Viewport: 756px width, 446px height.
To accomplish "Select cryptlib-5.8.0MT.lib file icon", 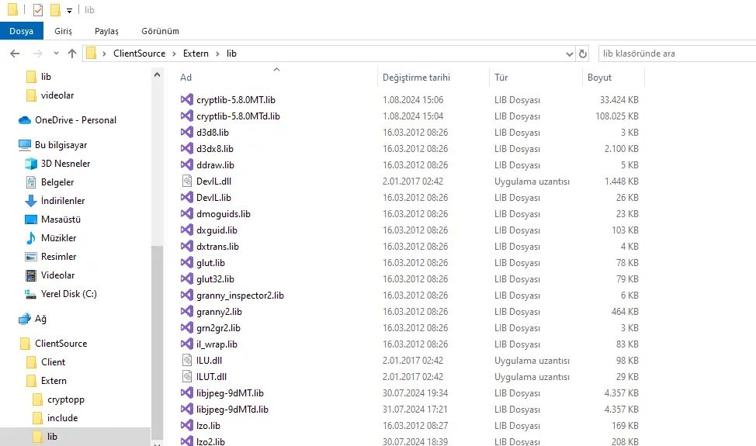I will pos(186,100).
